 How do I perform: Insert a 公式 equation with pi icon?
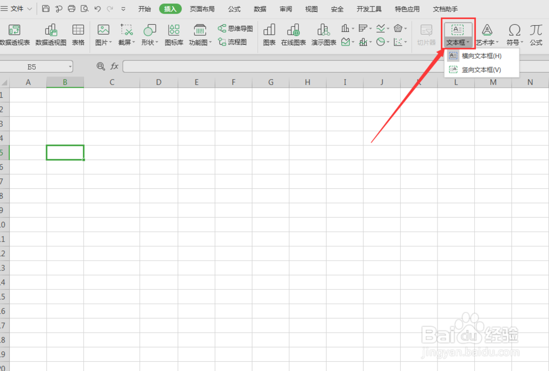(536, 35)
